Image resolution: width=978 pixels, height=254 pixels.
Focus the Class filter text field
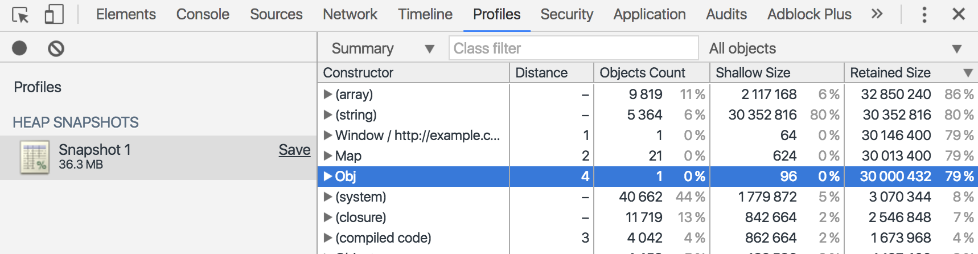[574, 48]
